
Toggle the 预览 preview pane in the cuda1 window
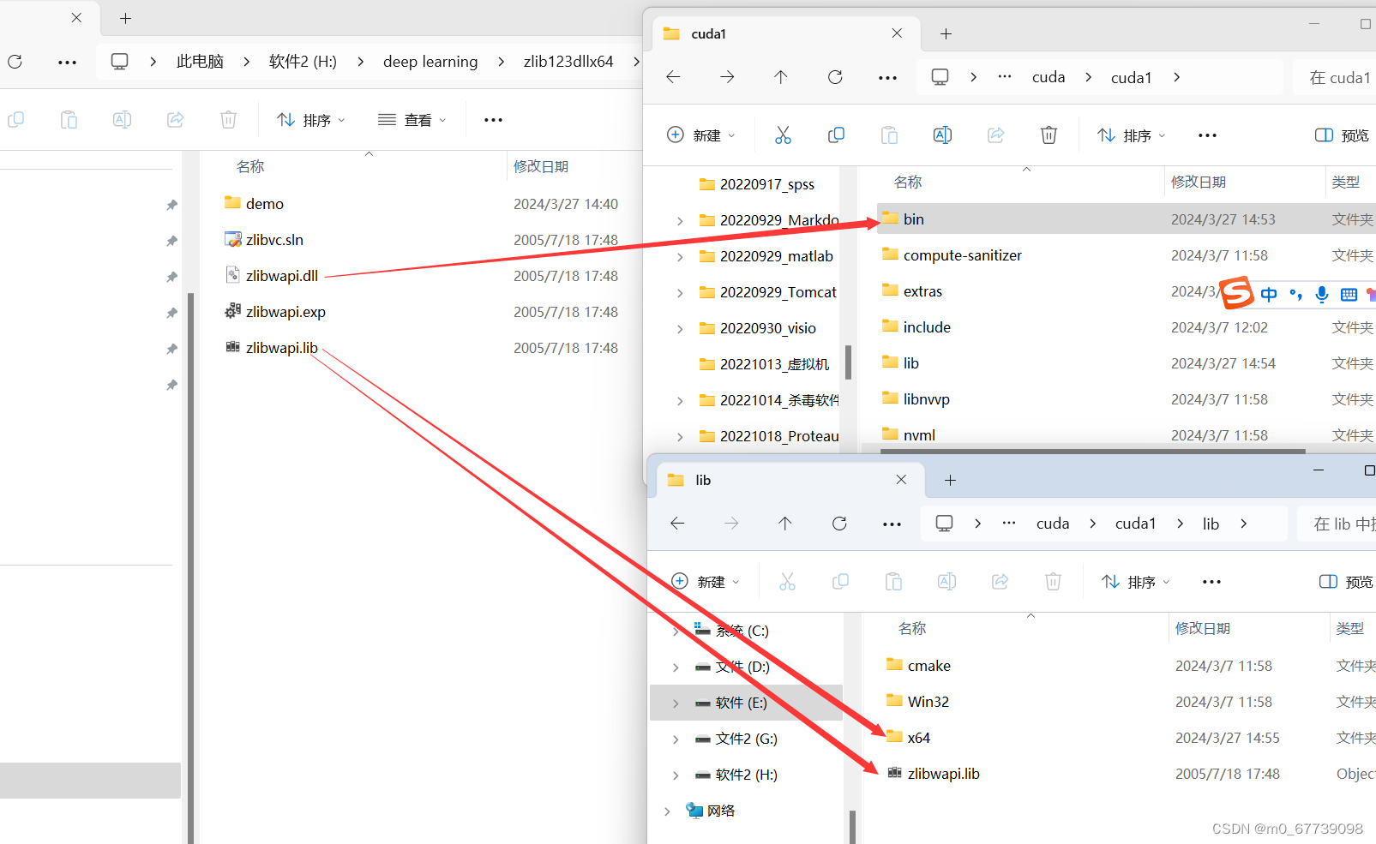[x=1342, y=135]
